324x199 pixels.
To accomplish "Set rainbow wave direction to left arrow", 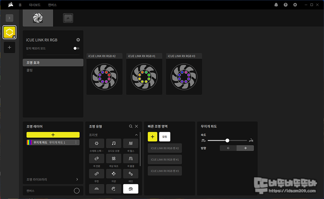I will coord(228,148).
